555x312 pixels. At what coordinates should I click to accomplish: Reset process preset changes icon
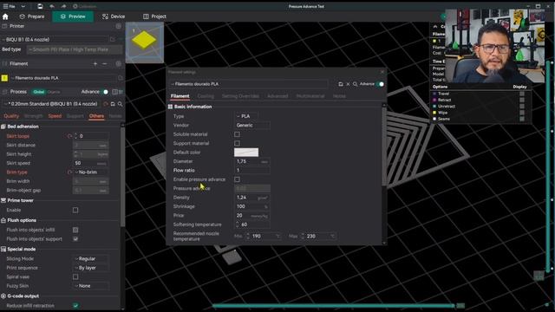coord(106,104)
